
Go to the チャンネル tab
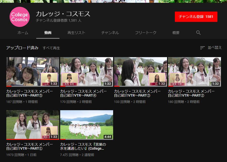pyautogui.click(x=110, y=33)
